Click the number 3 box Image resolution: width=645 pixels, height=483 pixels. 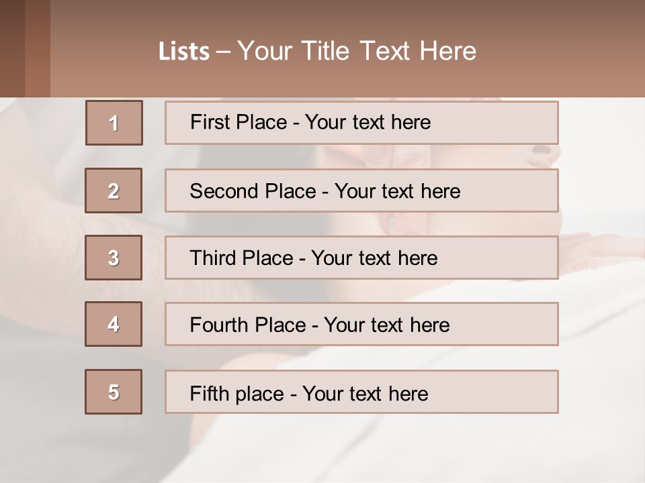[114, 258]
